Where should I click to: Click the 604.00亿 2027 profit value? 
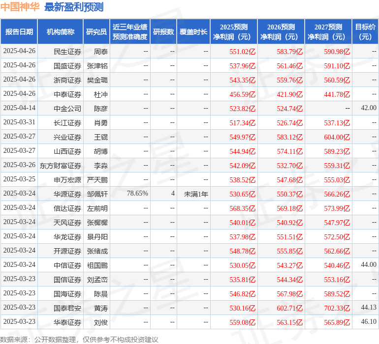[337, 137]
